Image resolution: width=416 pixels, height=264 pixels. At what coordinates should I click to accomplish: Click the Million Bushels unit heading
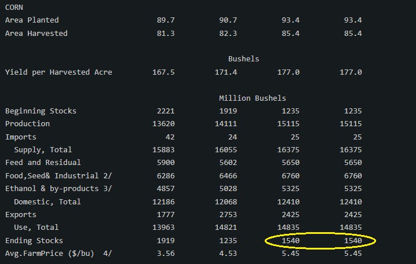point(252,98)
